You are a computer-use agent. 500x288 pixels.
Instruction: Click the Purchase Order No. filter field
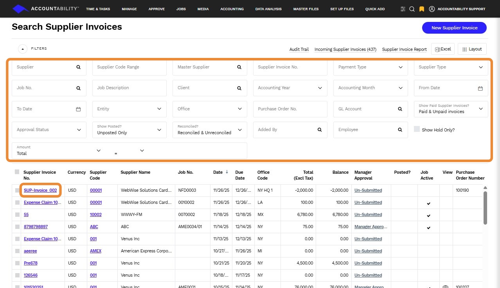coord(290,109)
